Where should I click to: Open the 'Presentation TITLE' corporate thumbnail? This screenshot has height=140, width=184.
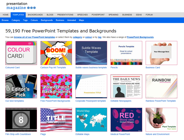pos(91,86)
